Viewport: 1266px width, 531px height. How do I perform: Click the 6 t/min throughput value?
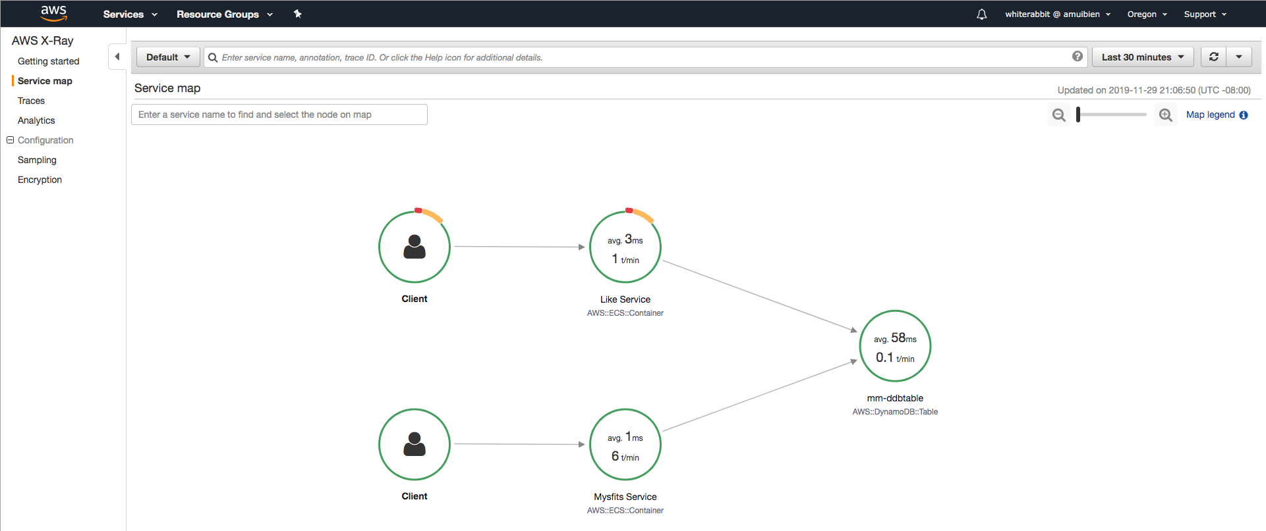point(625,457)
